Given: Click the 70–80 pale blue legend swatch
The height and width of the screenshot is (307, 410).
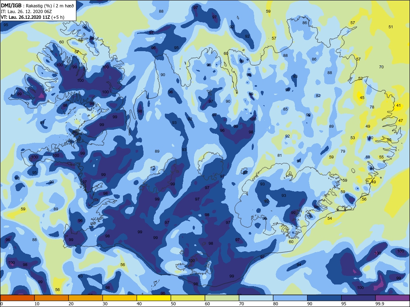Looking at the screenshot, I should 256,298.
